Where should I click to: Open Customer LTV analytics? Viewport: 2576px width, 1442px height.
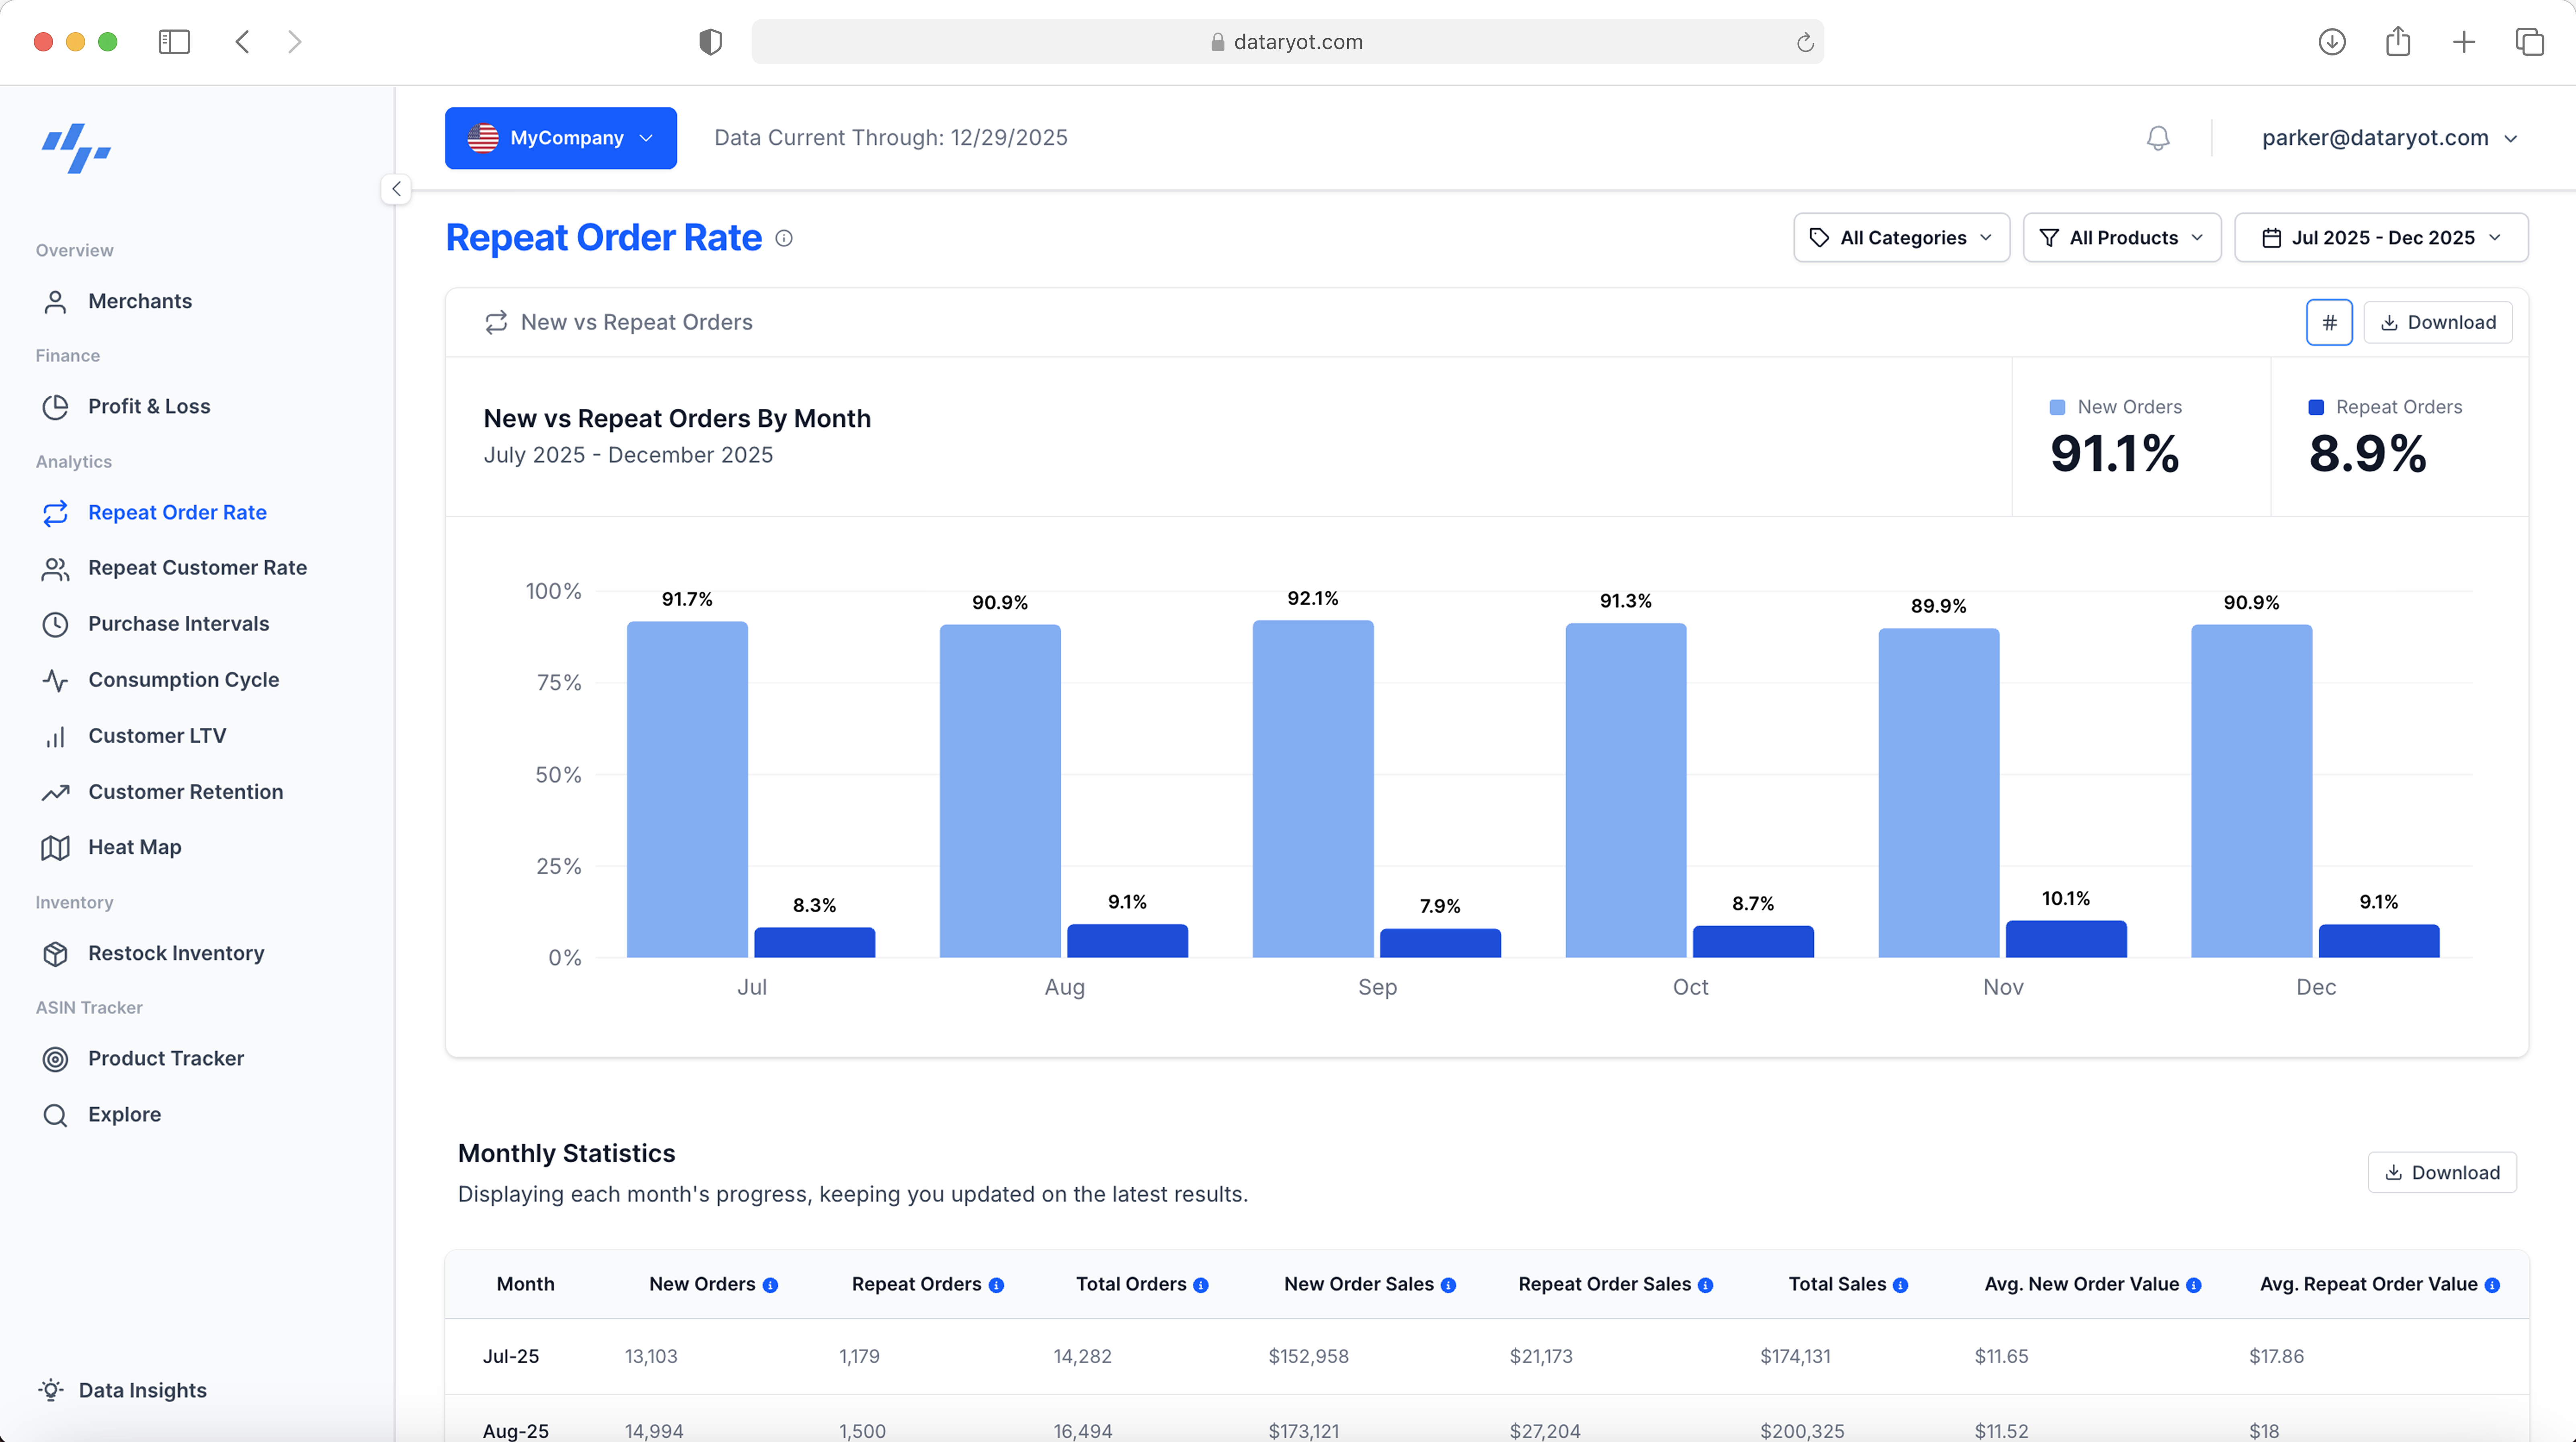point(157,735)
